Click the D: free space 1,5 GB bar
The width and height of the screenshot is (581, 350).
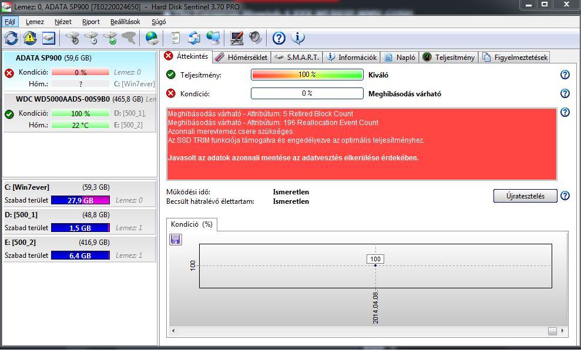(80, 228)
